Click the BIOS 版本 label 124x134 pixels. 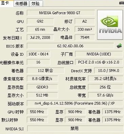pos(15,46)
